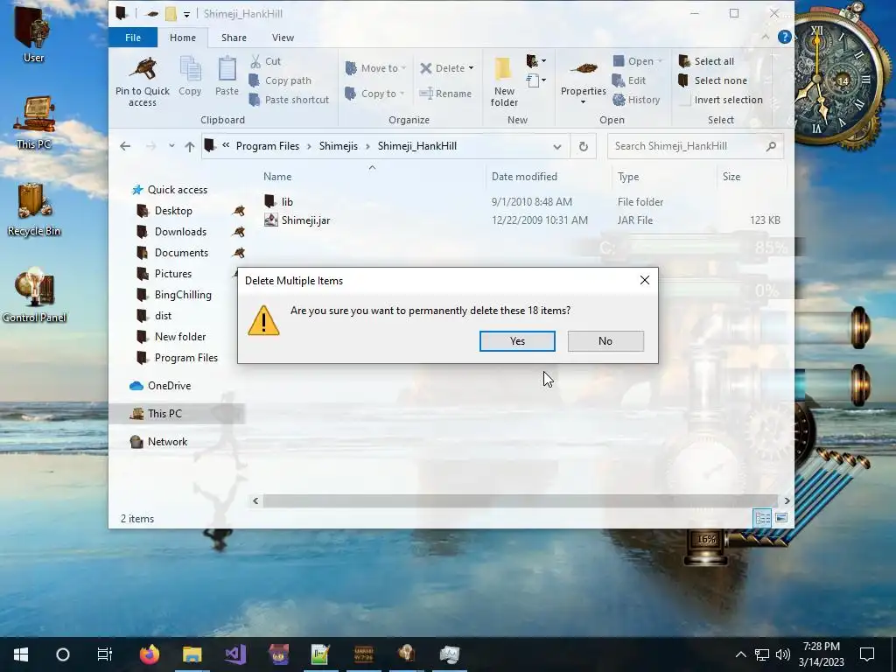Launch Firefox from the taskbar
The height and width of the screenshot is (672, 896).
149,654
